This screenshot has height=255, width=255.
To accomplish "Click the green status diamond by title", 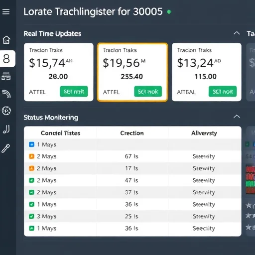I will coord(169,12).
